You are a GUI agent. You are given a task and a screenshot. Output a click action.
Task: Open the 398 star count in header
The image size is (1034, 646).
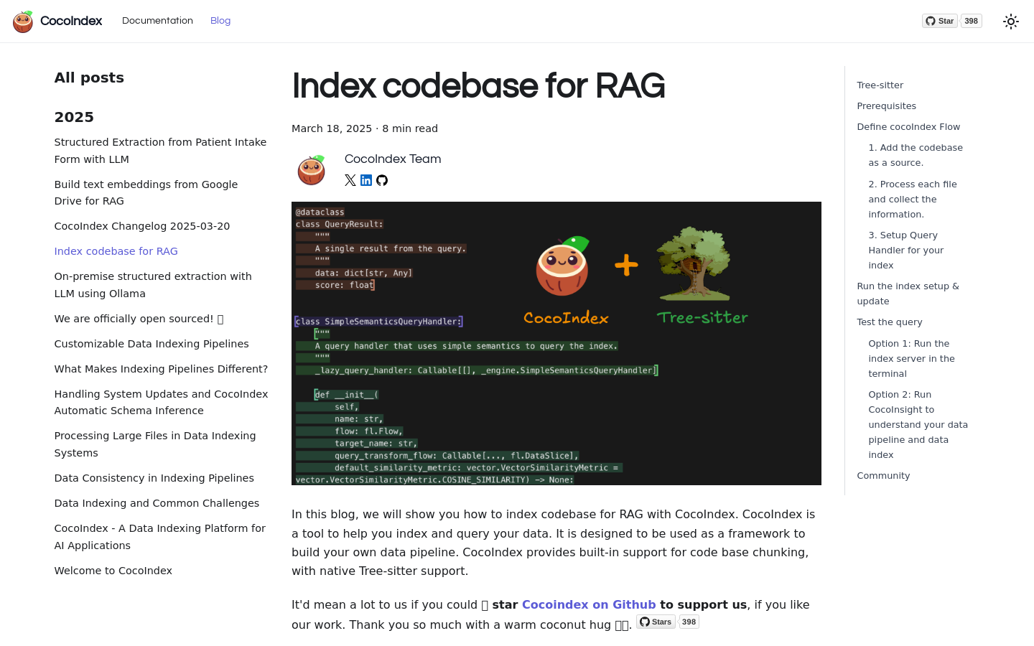(972, 21)
